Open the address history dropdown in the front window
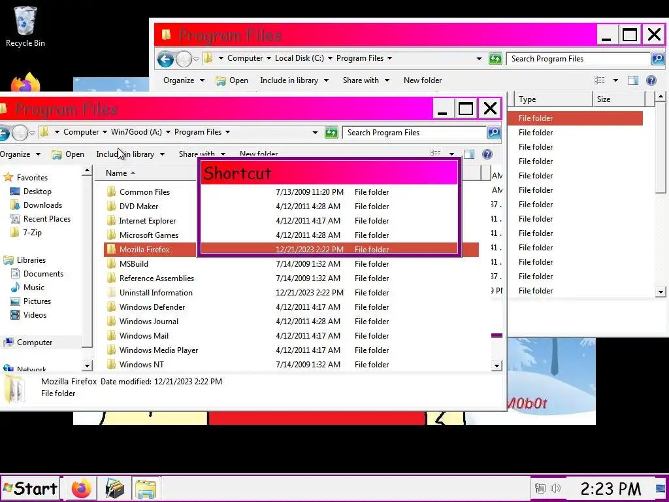This screenshot has height=502, width=669. [315, 132]
